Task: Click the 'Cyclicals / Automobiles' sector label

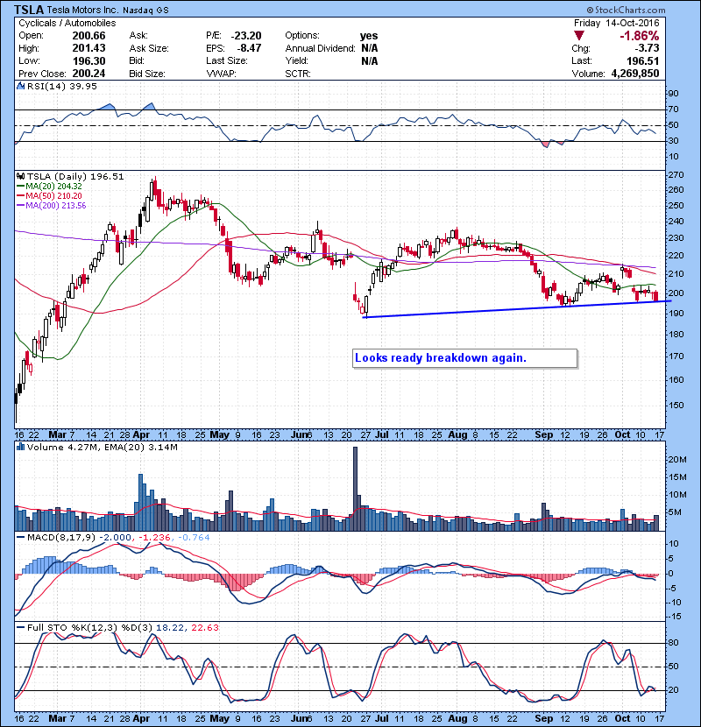Action: pyautogui.click(x=67, y=23)
